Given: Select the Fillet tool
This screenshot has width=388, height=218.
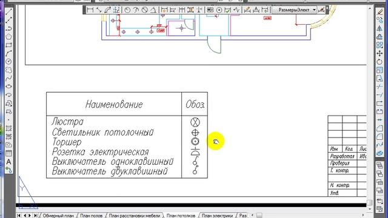Looking at the screenshot, I should [380, 137].
